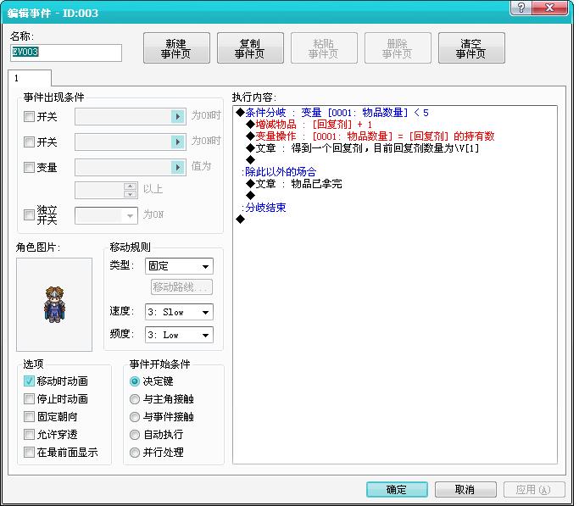Image resolution: width=579 pixels, height=506 pixels.
Task: Select the 得到一个回复剂 message line
Action: click(x=363, y=148)
